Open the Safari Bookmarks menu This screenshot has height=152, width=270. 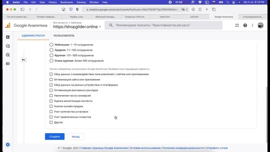(67, 2)
